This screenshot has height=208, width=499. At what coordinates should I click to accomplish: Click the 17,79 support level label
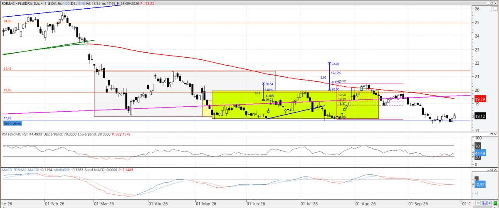(7, 118)
